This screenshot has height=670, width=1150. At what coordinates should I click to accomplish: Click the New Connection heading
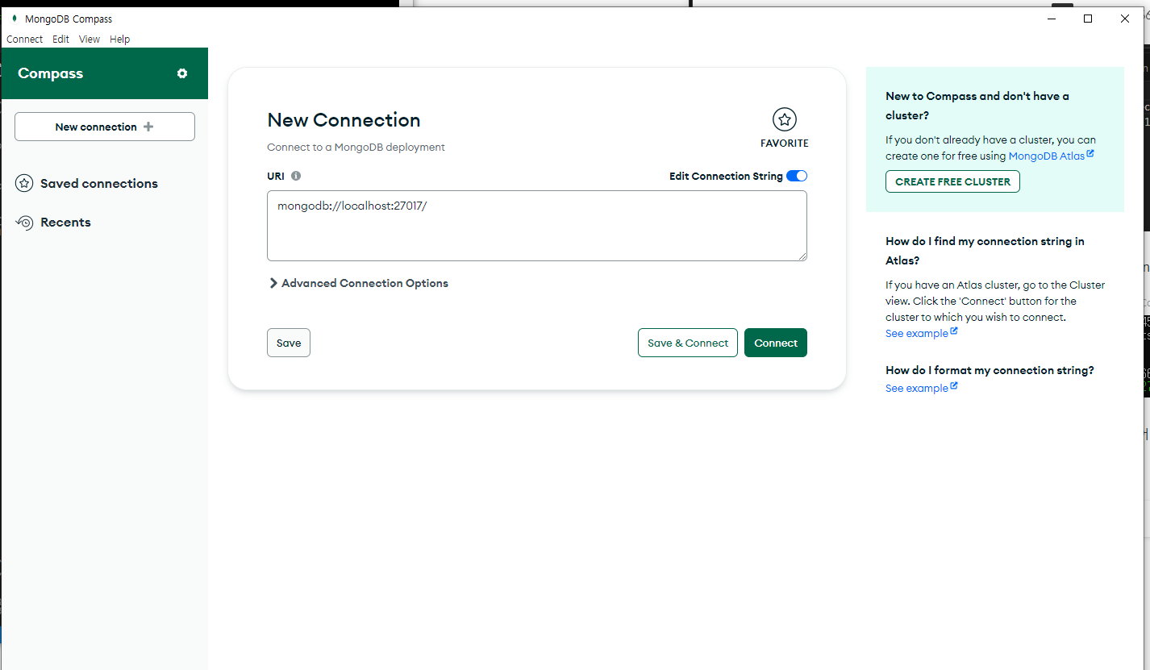344,120
